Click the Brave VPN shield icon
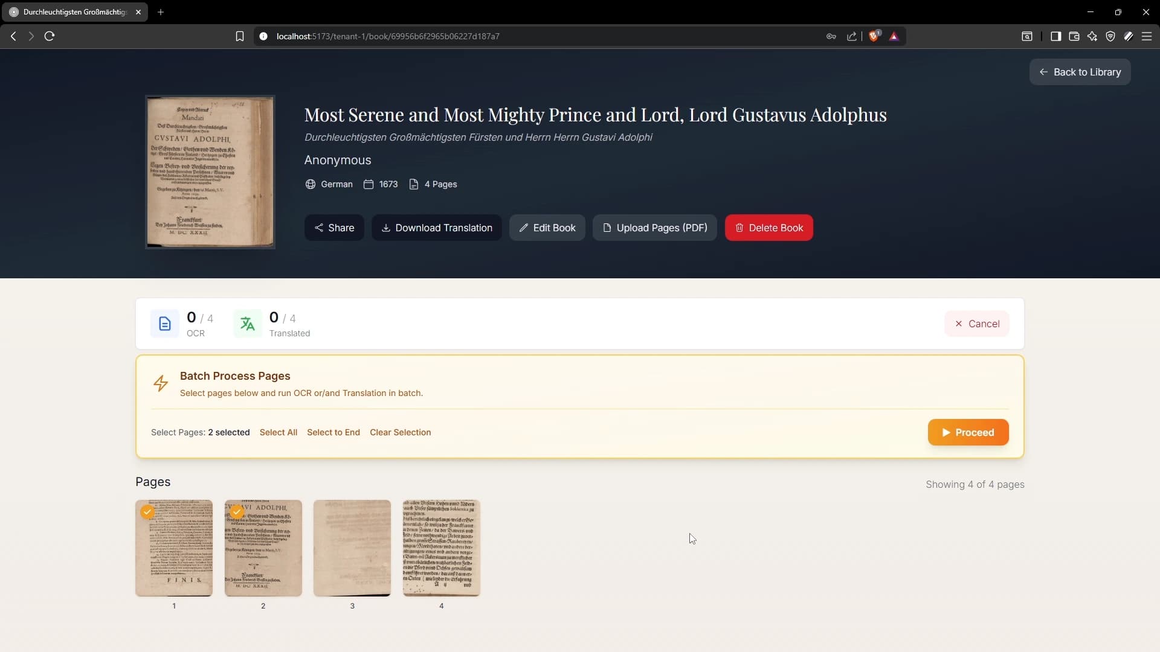Viewport: 1160px width, 652px height. (1111, 36)
